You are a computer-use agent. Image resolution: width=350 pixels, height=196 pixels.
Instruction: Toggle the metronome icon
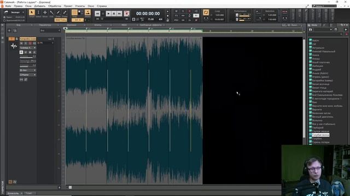168,20
